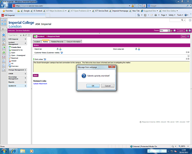Click the Work notes list add-me icon
The width and height of the screenshot is (192, 154).
(x=139, y=49)
